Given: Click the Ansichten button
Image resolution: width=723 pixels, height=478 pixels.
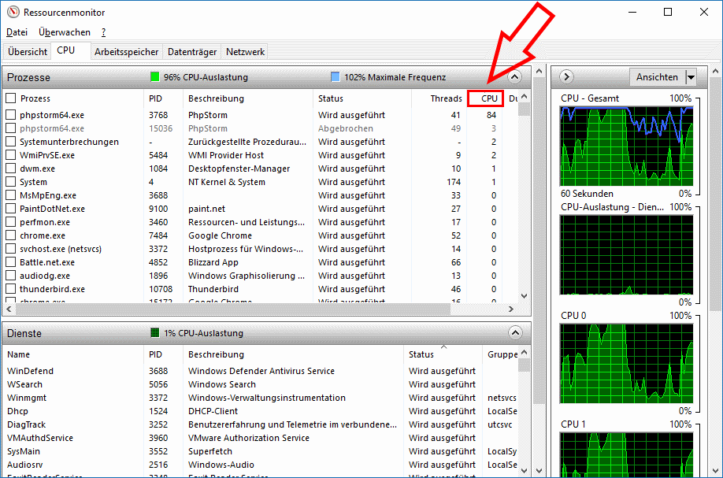Looking at the screenshot, I should coord(657,77).
